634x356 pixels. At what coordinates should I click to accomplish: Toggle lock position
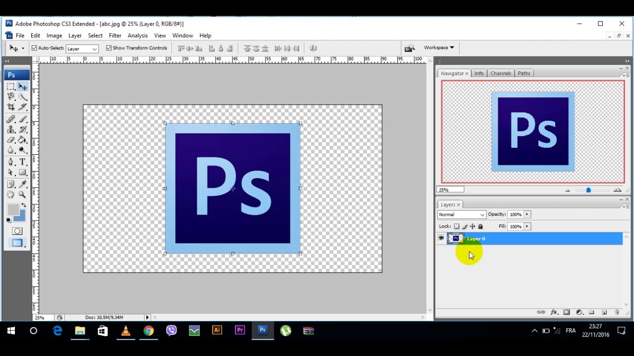(x=473, y=226)
